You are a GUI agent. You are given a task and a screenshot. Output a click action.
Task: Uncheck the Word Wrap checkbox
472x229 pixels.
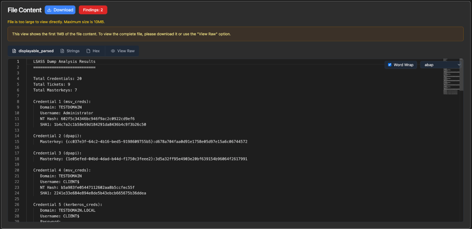(x=390, y=65)
